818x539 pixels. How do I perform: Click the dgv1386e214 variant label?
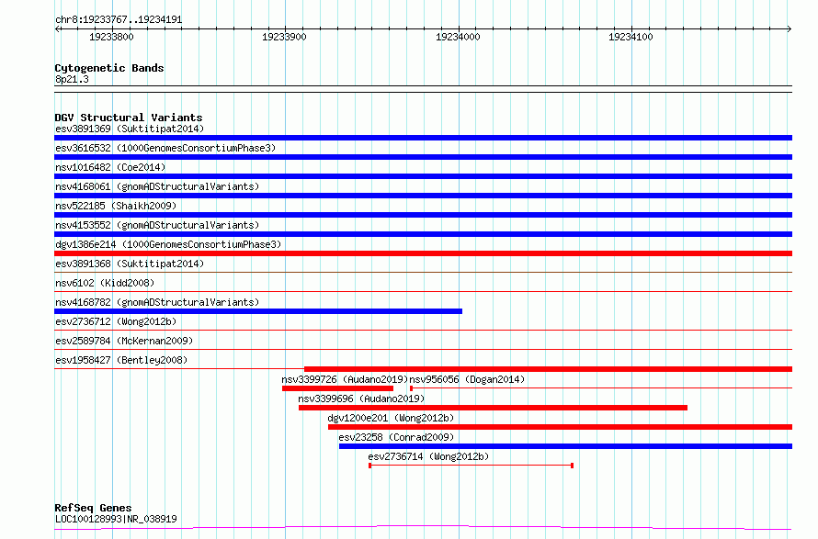coord(168,244)
